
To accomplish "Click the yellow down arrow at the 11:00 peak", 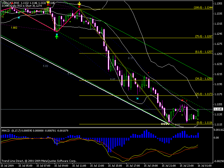I will point(79,3).
